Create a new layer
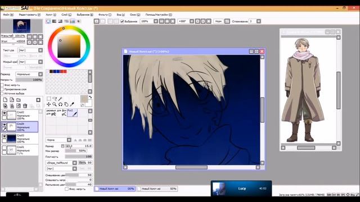The height and width of the screenshot is (202, 360). pos(5,100)
